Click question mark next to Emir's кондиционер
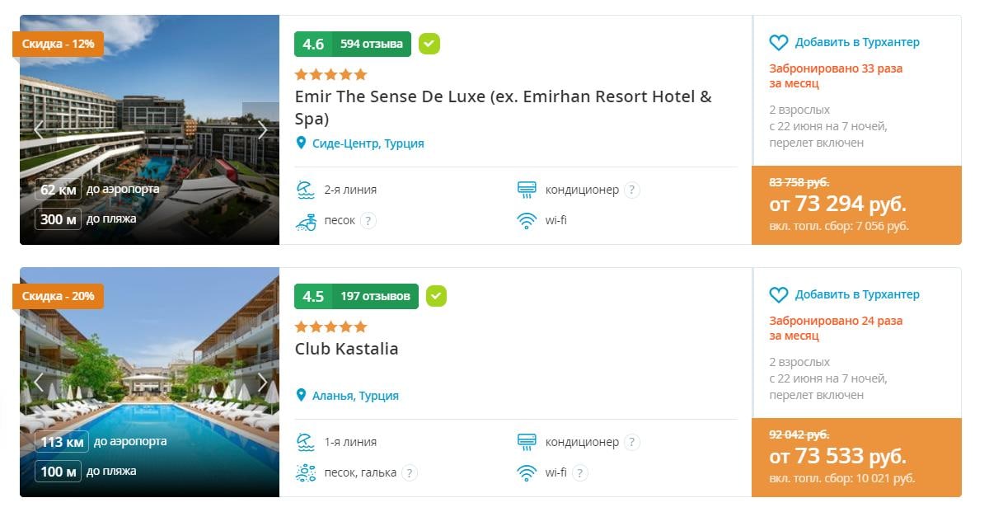Screen dimensions: 989x512 pyautogui.click(x=632, y=190)
